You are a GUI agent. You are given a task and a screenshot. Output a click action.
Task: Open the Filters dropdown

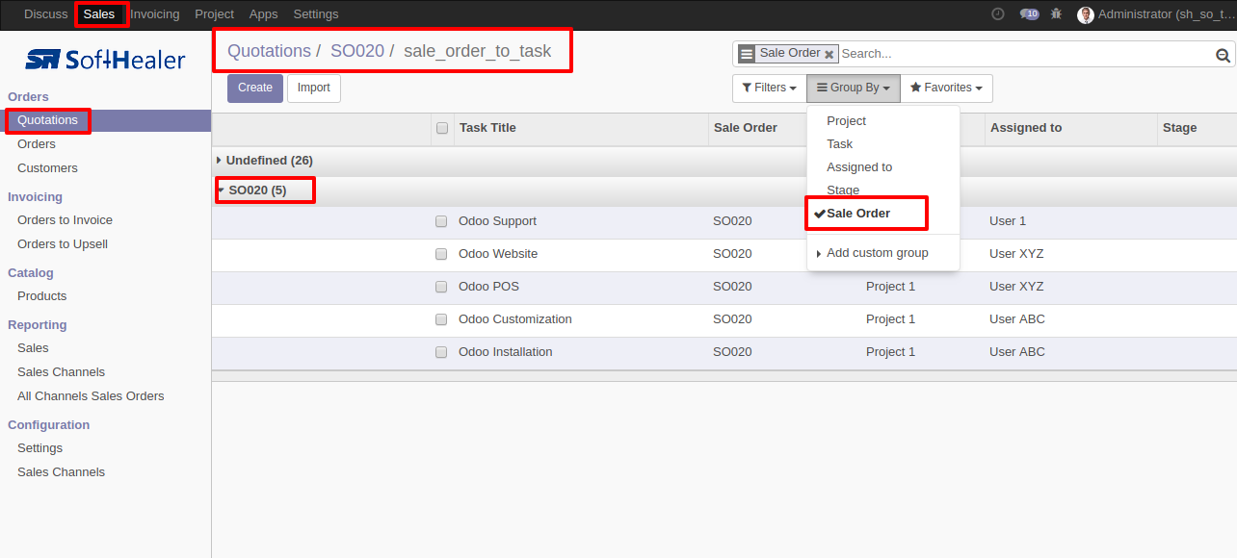coord(769,88)
